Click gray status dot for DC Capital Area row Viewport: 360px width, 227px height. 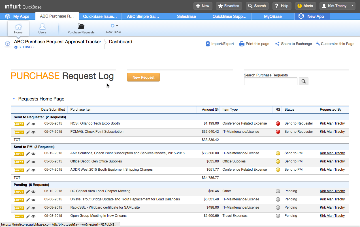tap(278, 191)
